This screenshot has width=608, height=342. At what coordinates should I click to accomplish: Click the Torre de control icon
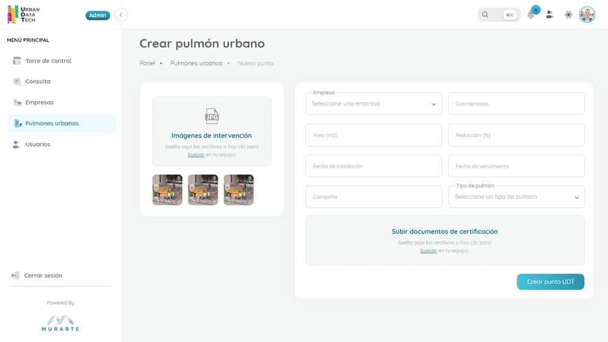coord(16,61)
